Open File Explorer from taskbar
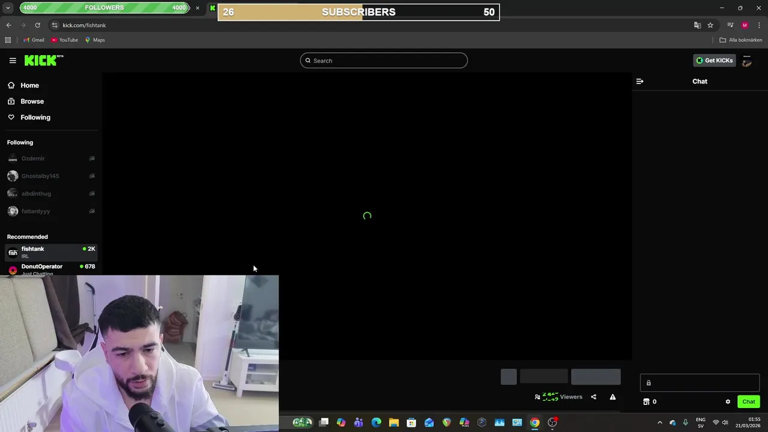The width and height of the screenshot is (768, 432). [394, 422]
